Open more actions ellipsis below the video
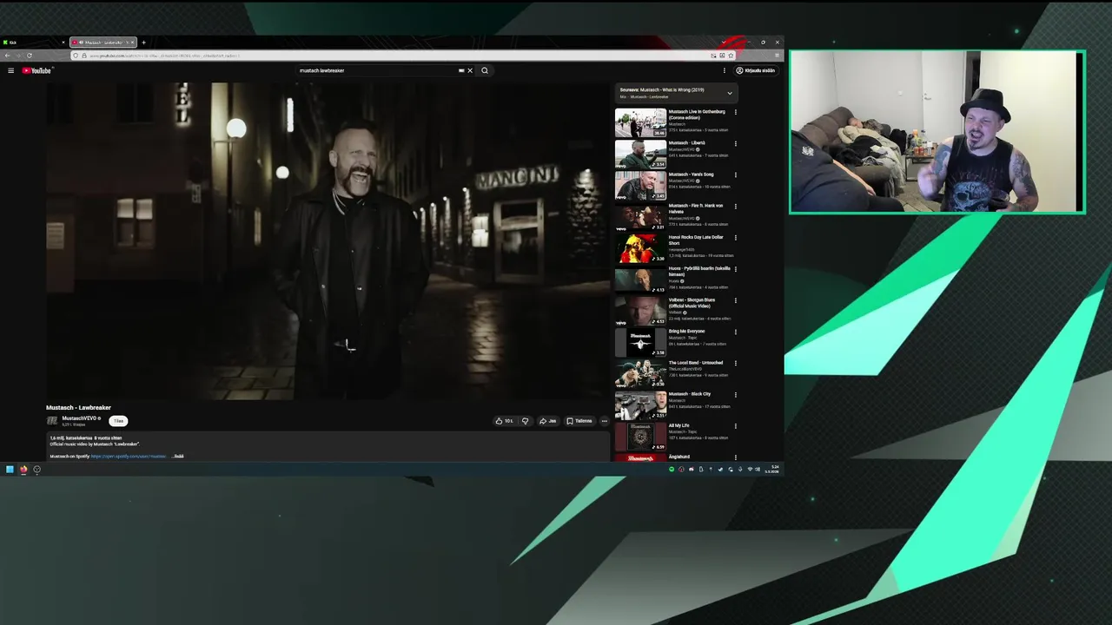 605,421
